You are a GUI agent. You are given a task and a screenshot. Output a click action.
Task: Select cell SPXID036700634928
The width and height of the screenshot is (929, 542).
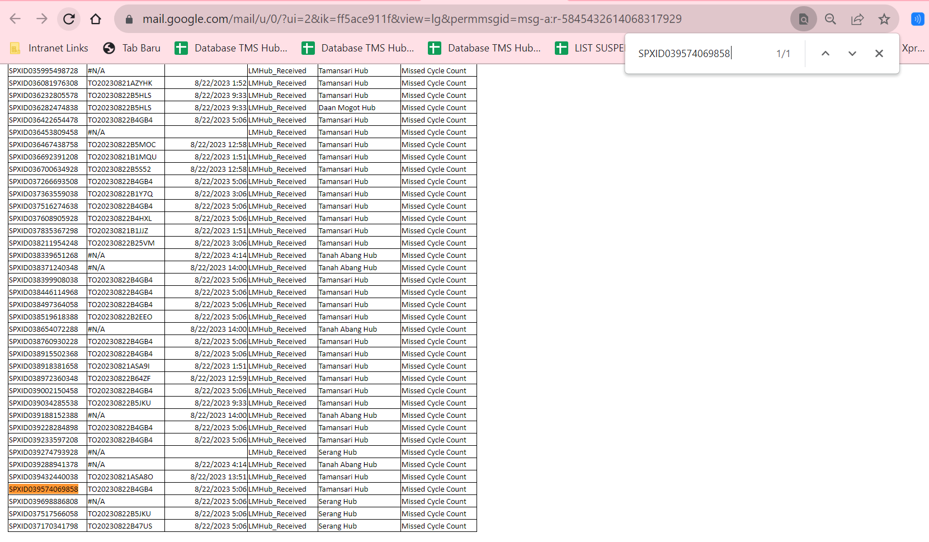(48, 169)
